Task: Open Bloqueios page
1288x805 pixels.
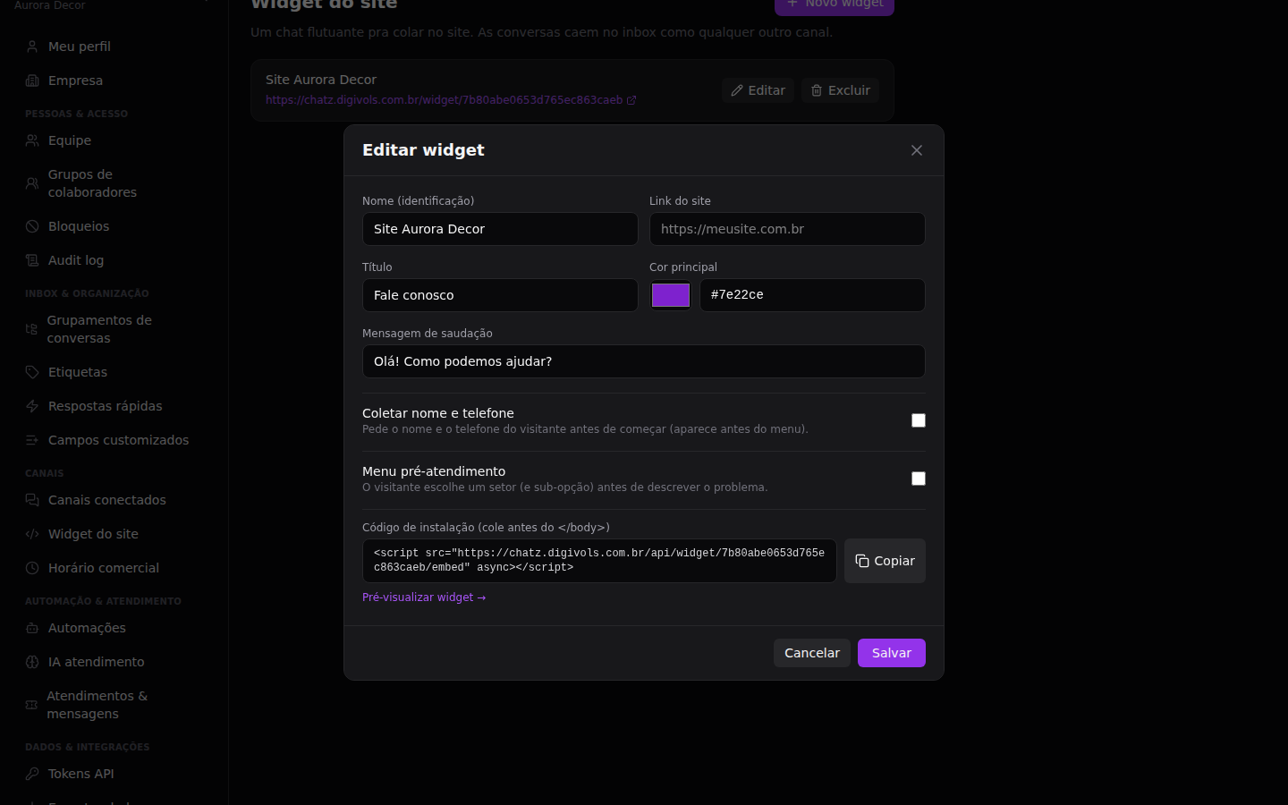Action: 114,226
